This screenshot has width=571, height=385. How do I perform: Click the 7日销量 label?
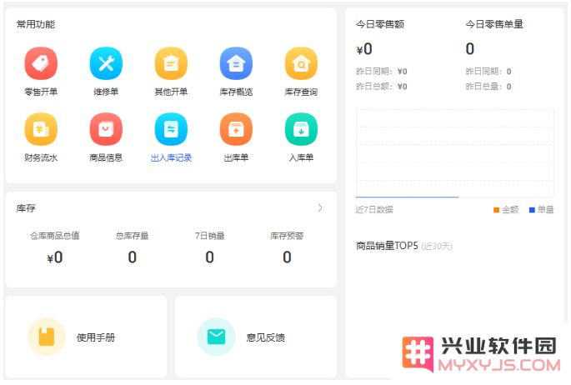210,236
